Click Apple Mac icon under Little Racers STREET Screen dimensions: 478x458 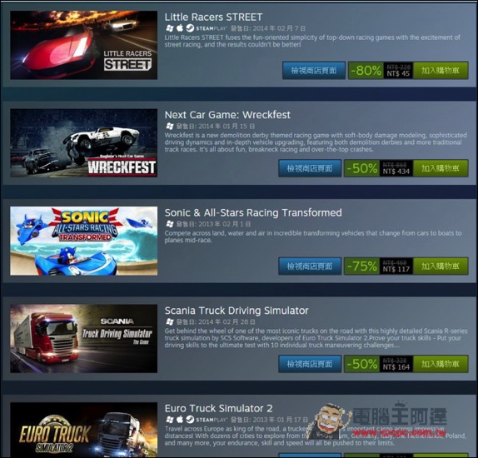(x=180, y=28)
